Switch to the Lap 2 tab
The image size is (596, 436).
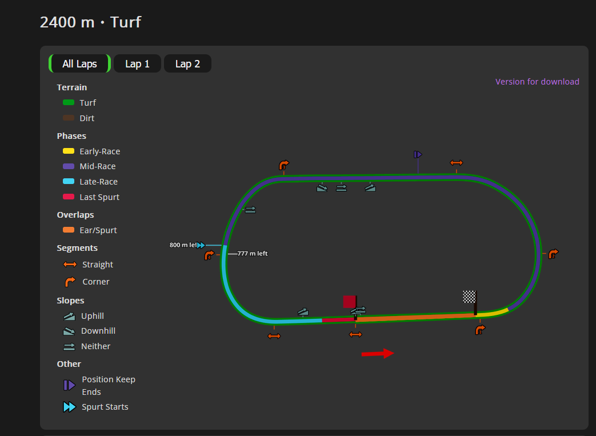187,63
